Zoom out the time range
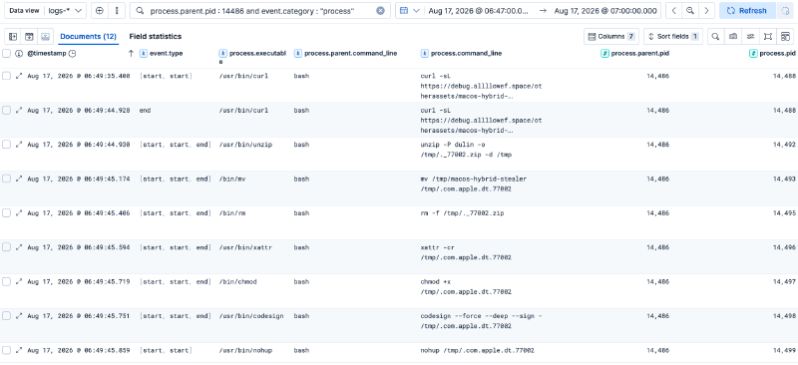The width and height of the screenshot is (798, 365). click(689, 11)
